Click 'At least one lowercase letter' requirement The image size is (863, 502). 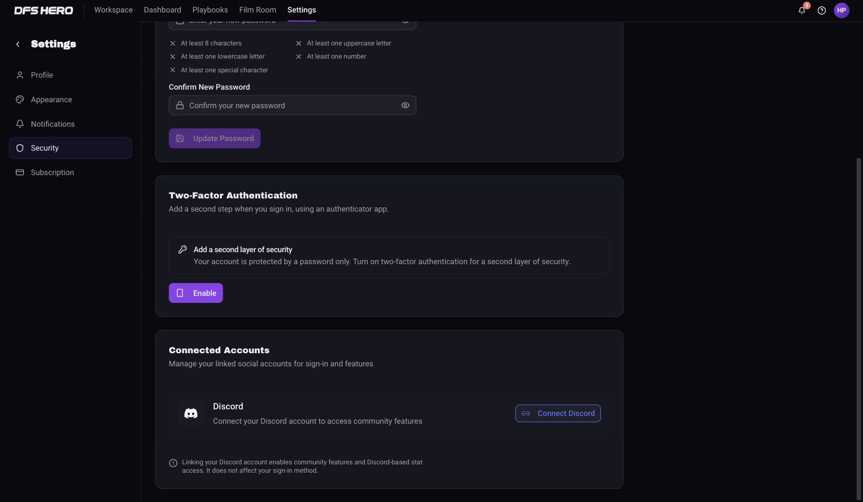(222, 56)
